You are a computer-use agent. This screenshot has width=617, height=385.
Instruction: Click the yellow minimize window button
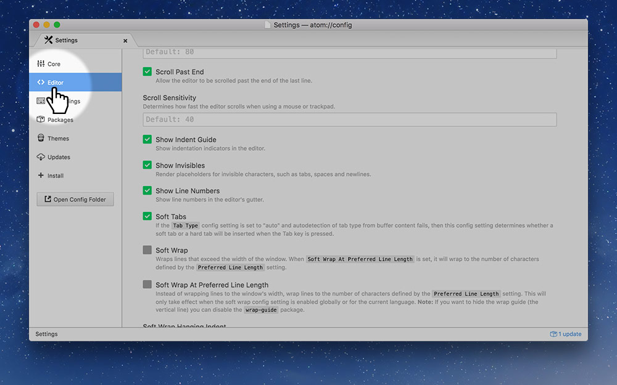click(46, 25)
